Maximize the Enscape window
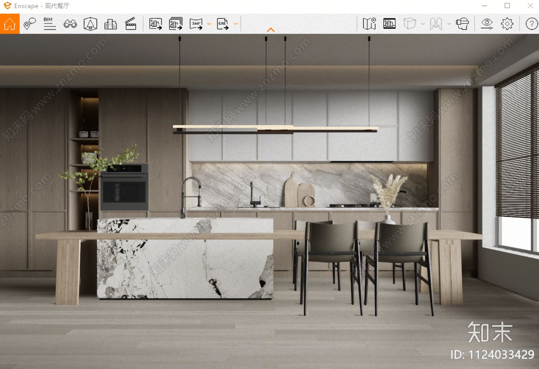Image resolution: width=539 pixels, height=369 pixels. coord(507,6)
